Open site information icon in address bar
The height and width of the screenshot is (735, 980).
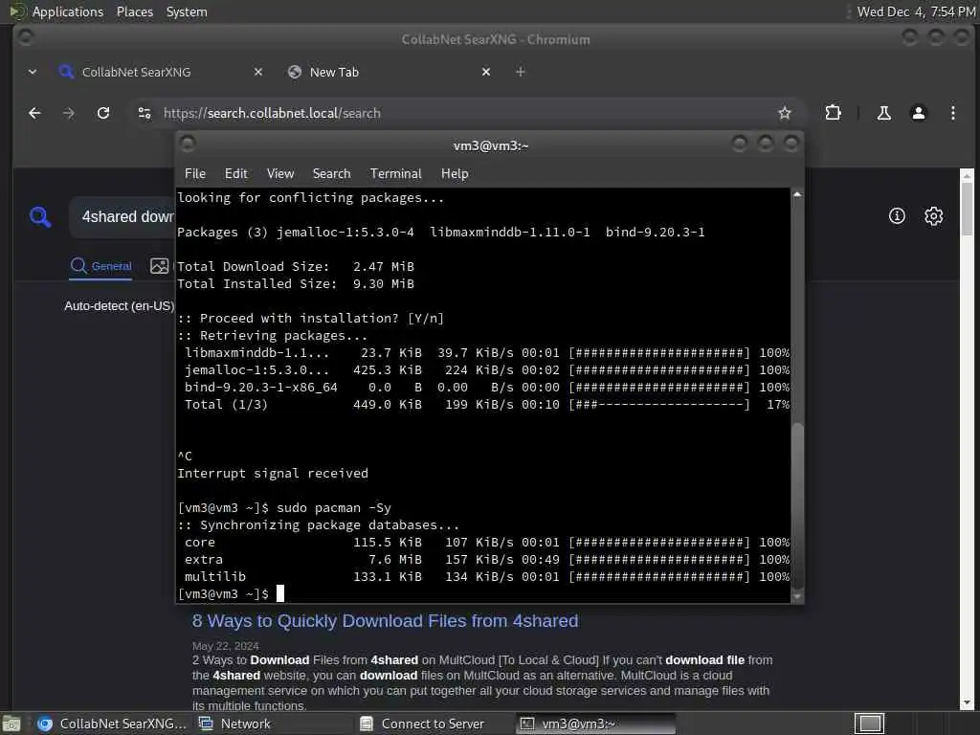coord(145,113)
